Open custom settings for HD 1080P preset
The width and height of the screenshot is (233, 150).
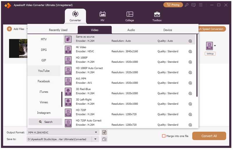190,62
